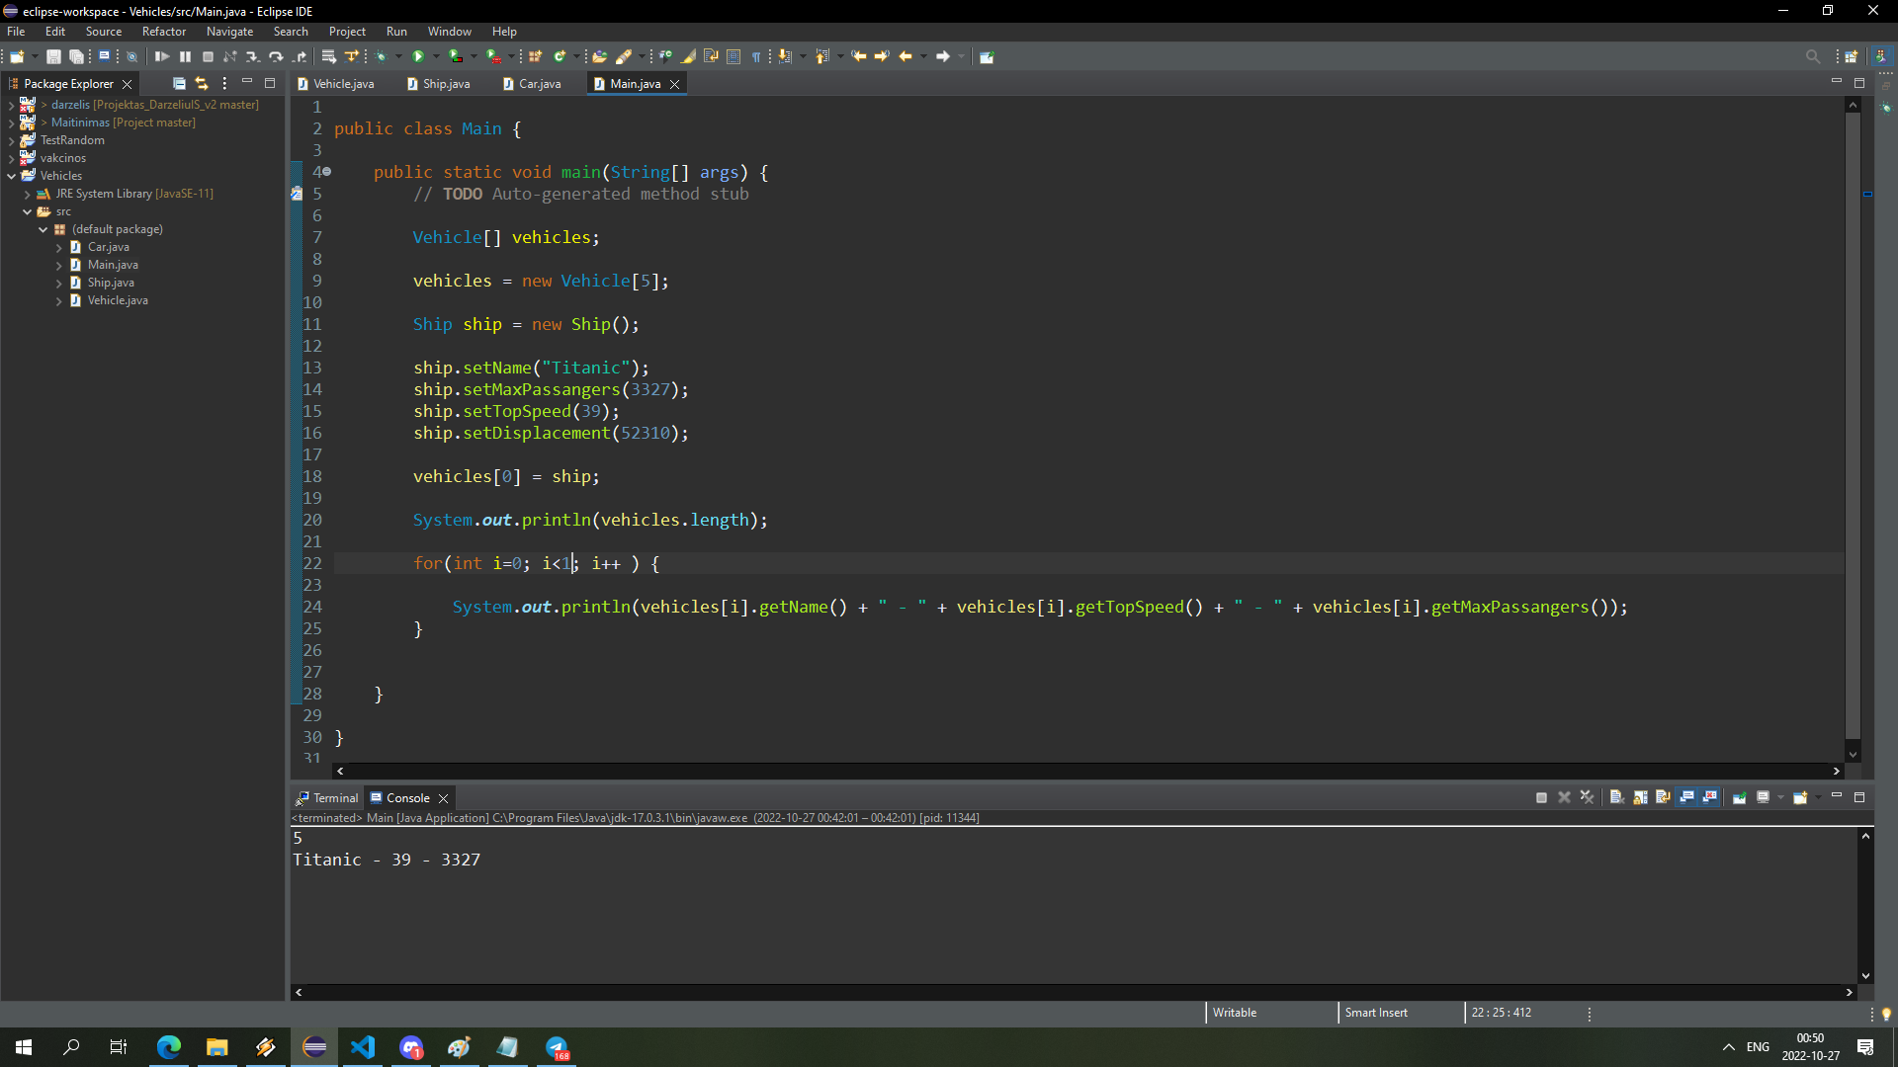Open the Open Console dropdown arrow

point(1818,797)
